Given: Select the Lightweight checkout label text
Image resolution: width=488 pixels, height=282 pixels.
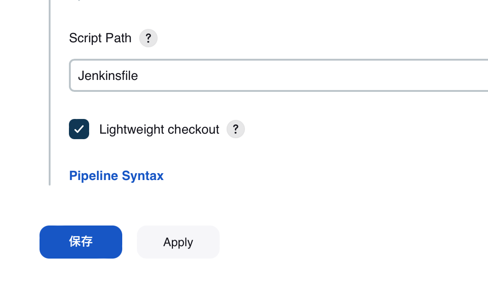Looking at the screenshot, I should tap(159, 130).
